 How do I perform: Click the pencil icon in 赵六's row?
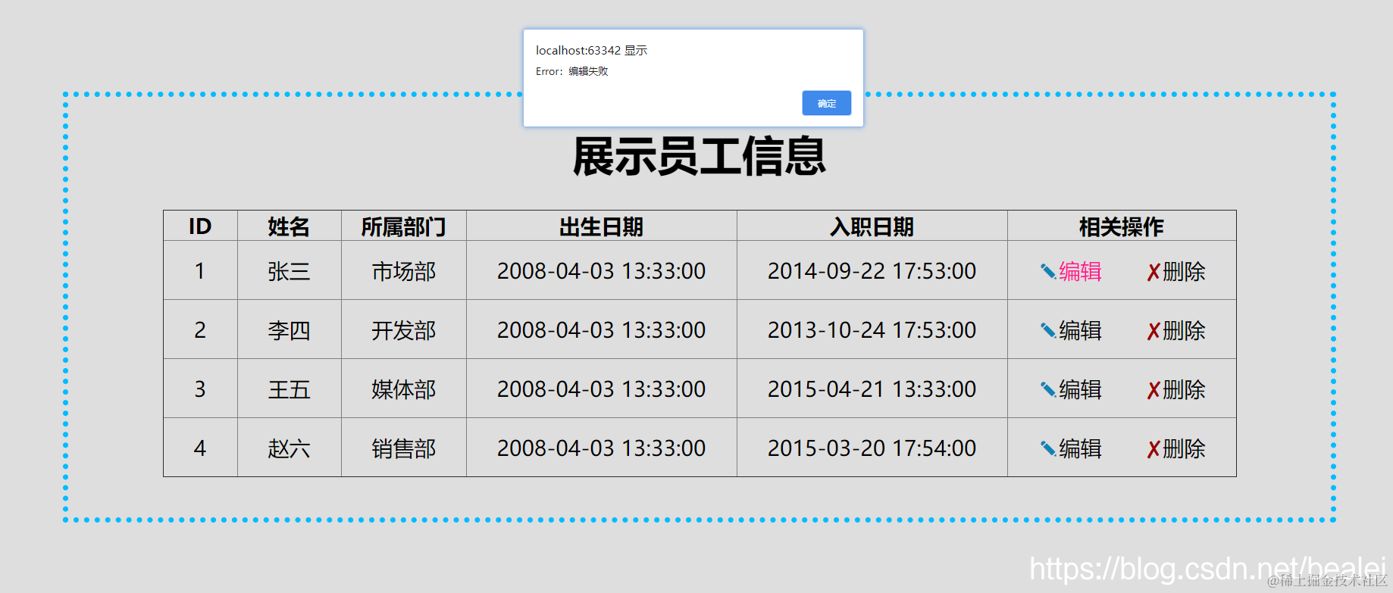(1048, 448)
